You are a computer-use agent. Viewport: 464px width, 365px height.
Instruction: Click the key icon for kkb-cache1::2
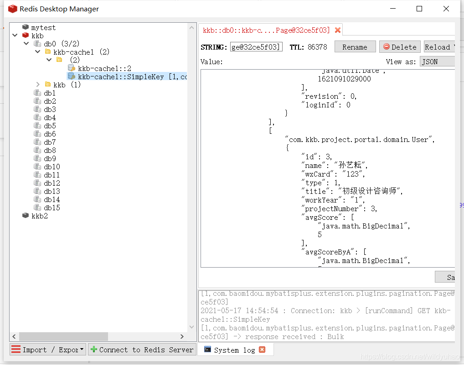pyautogui.click(x=72, y=68)
